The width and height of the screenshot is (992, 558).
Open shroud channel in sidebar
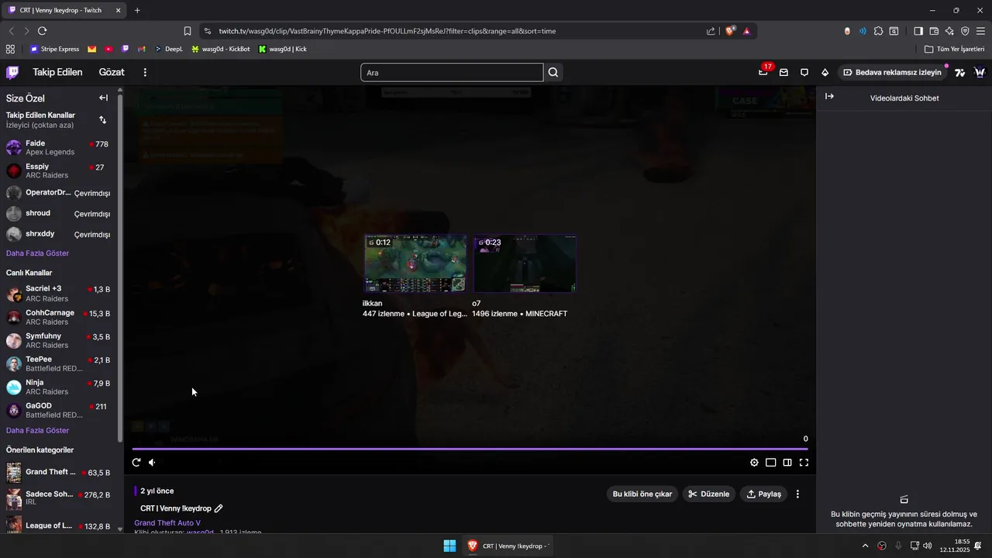tap(59, 213)
